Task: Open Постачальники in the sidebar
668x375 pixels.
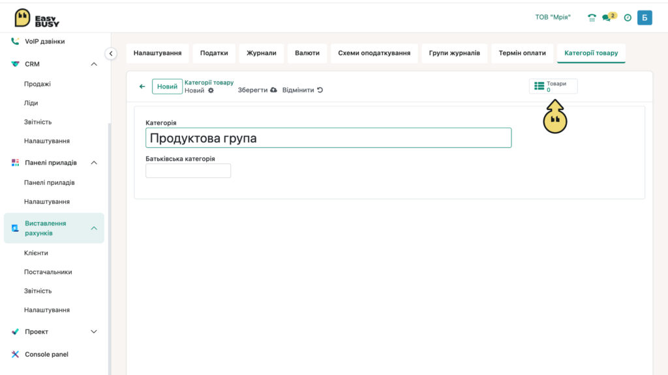Action: [x=48, y=271]
